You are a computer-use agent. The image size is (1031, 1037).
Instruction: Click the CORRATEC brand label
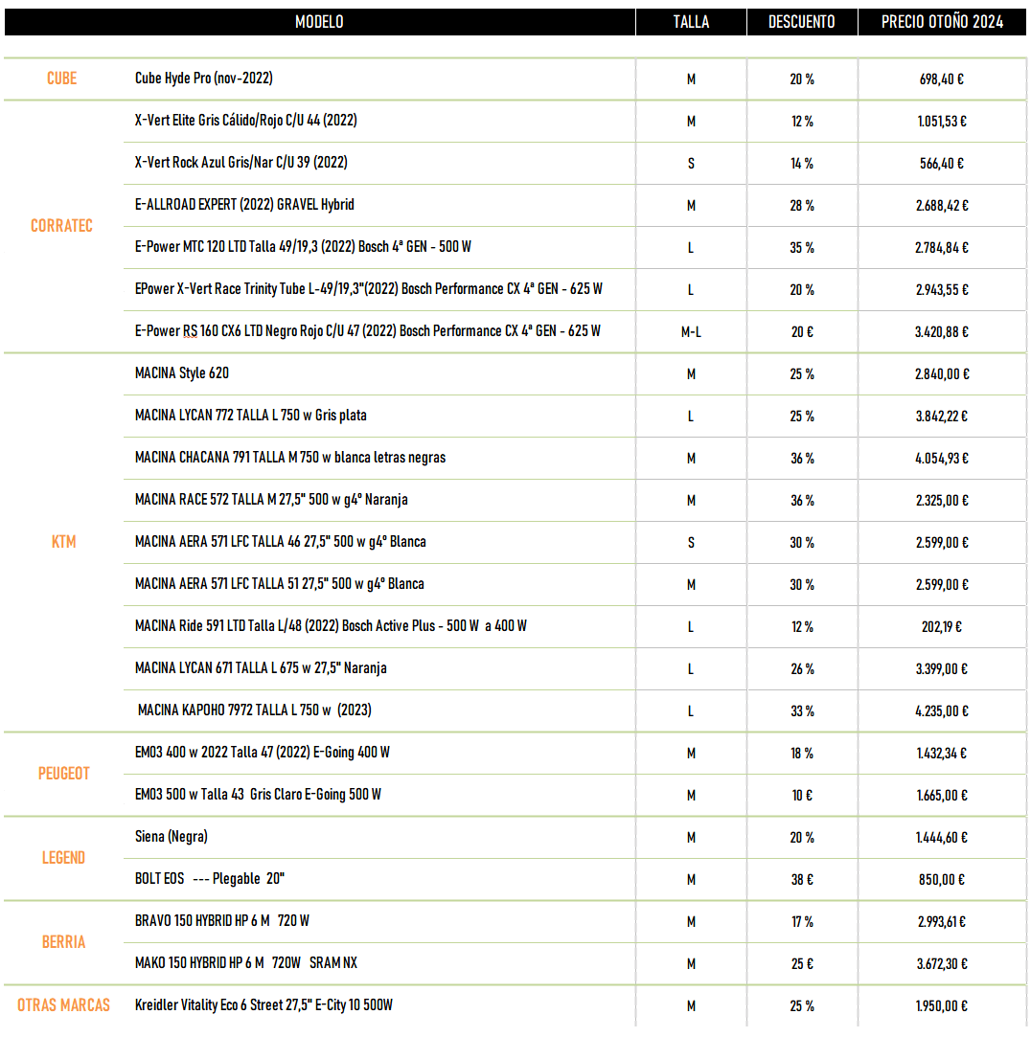(61, 226)
